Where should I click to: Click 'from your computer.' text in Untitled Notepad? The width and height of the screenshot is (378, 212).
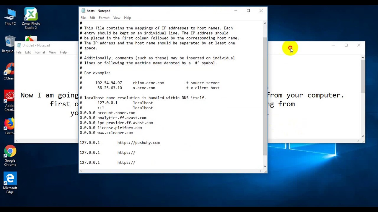coord(306,95)
